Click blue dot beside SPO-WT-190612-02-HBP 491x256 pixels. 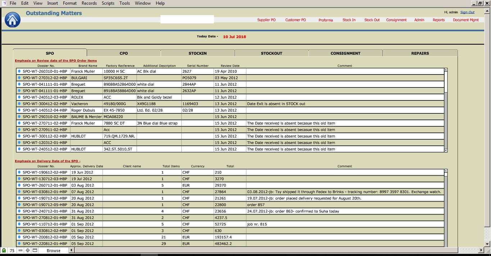[19, 172]
